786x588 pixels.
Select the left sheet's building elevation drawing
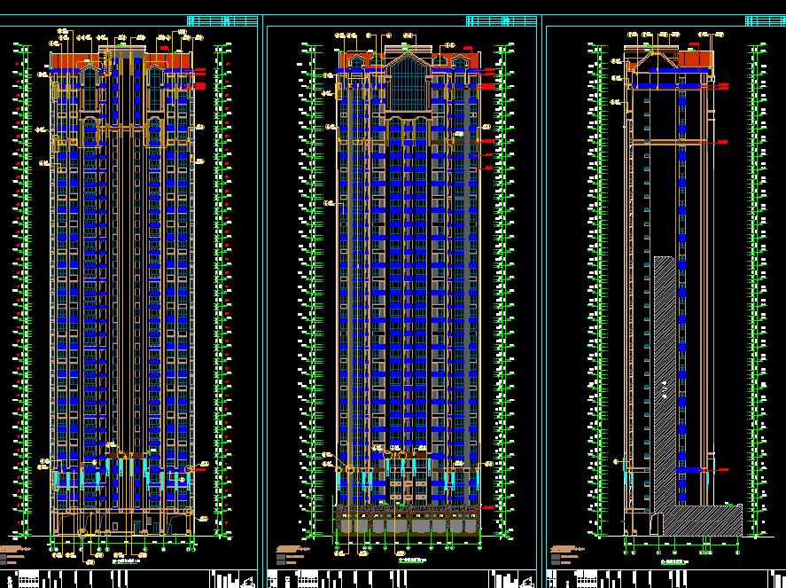122,291
